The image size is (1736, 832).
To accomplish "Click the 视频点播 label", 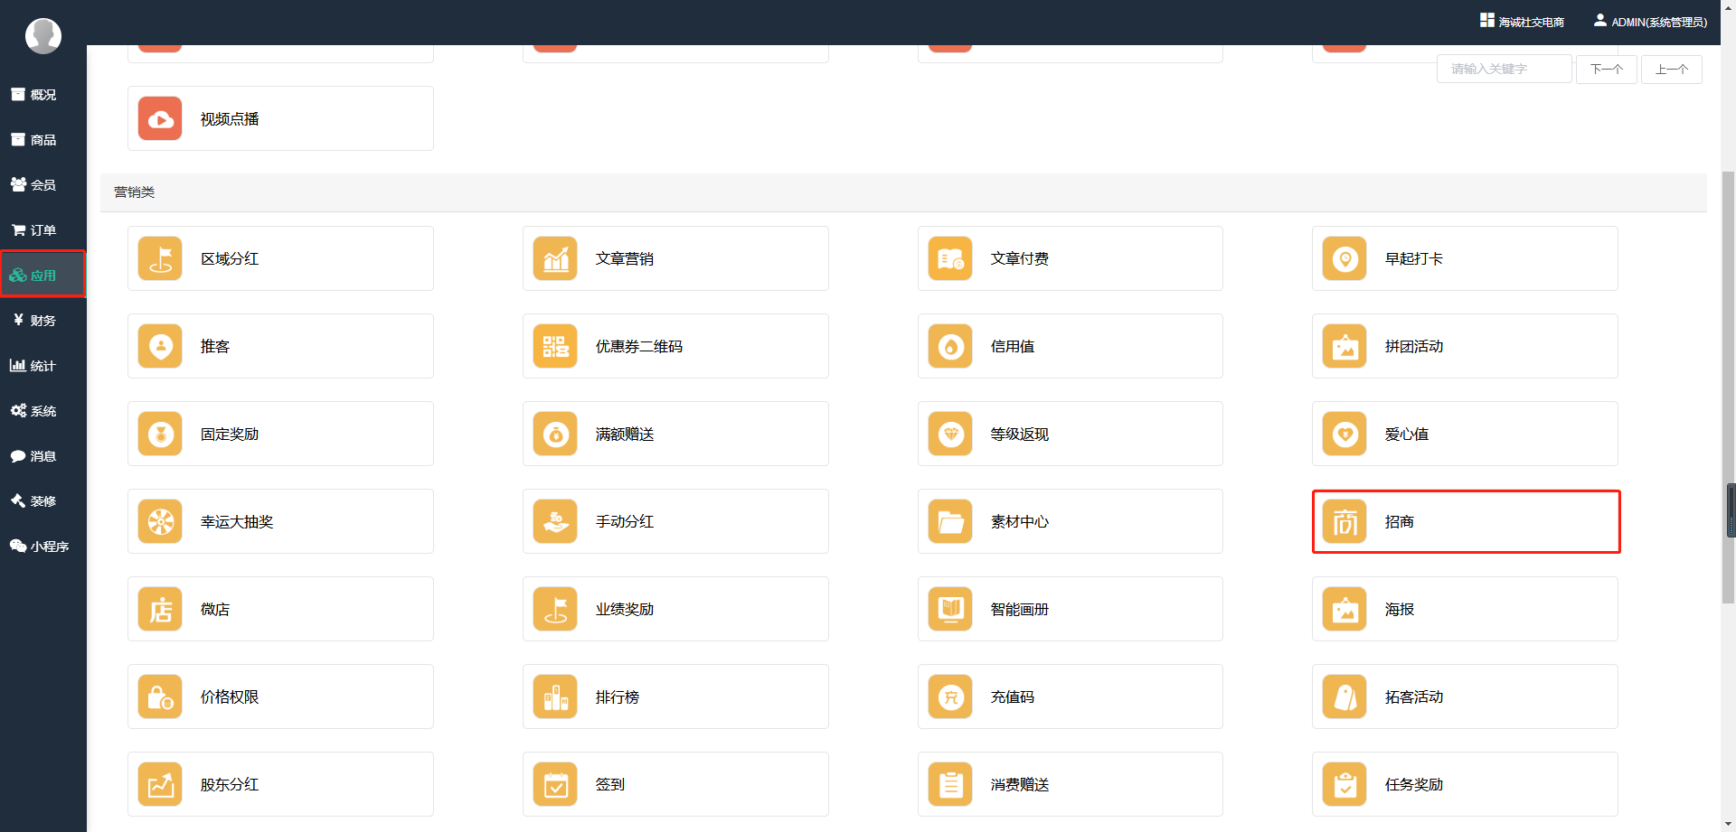I will coord(230,119).
